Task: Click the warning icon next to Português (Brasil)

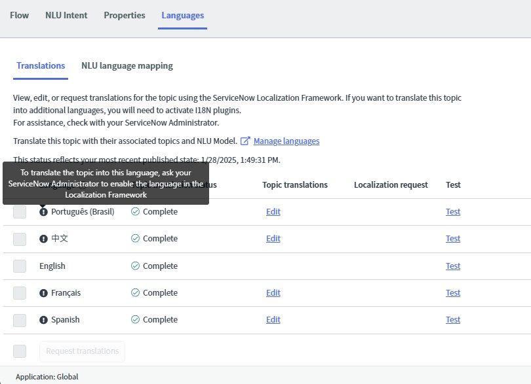Action: click(43, 212)
